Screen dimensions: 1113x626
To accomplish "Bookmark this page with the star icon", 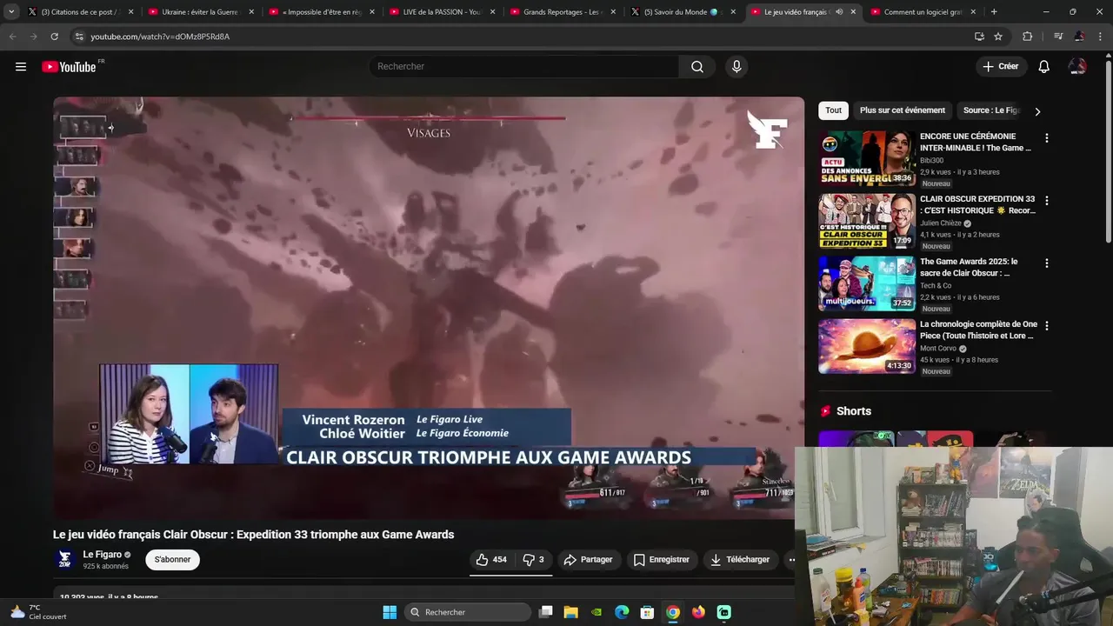I will [x=998, y=37].
